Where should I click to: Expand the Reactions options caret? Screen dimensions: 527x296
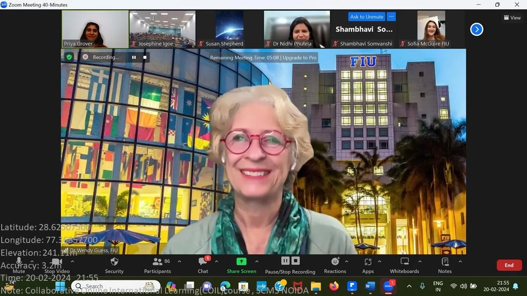[x=346, y=261]
